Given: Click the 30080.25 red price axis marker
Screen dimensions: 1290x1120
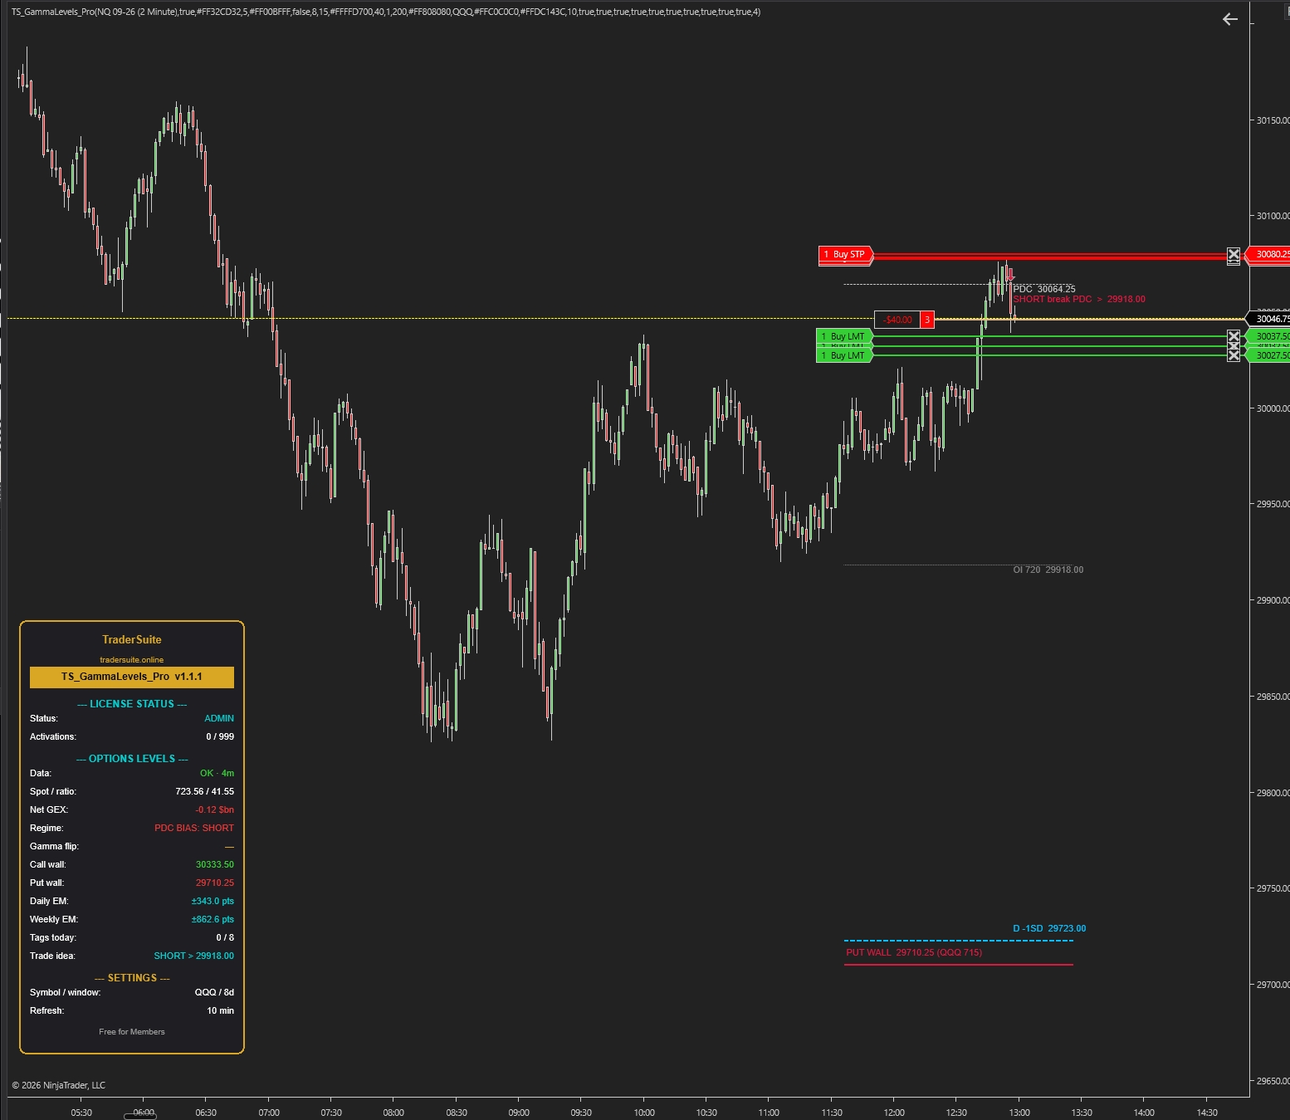Looking at the screenshot, I should tap(1268, 254).
